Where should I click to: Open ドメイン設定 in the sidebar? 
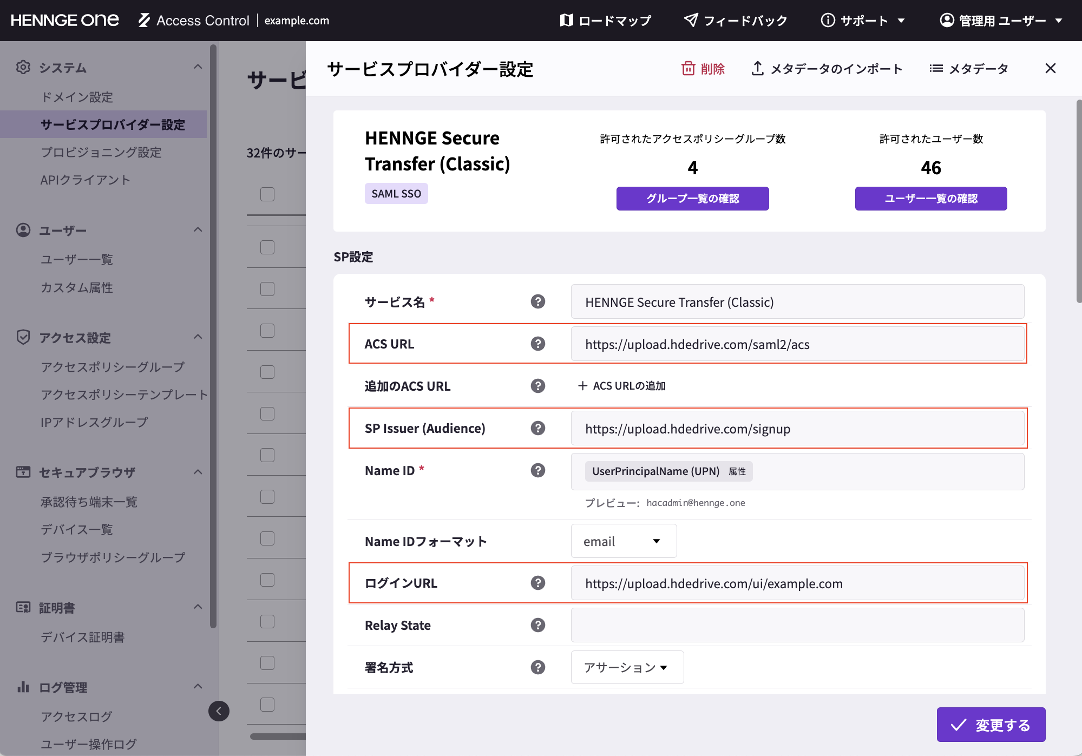pyautogui.click(x=77, y=97)
